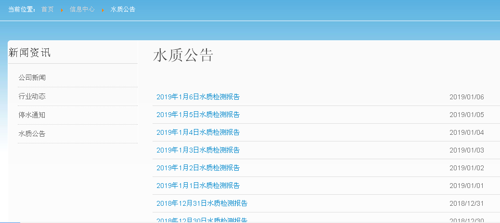Select 停水通知 from the sidebar
This screenshot has height=223, width=500.
[32, 115]
